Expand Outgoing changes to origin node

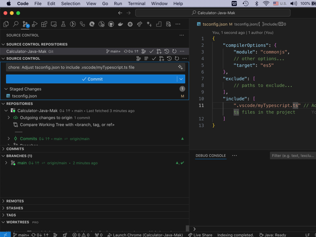click(x=9, y=118)
